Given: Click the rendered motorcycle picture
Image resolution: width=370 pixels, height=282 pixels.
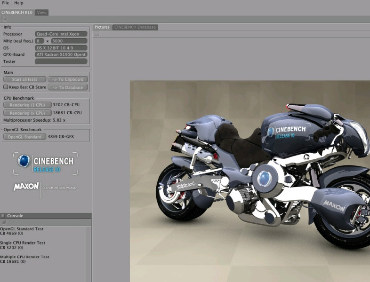Looking at the screenshot, I should (250, 181).
